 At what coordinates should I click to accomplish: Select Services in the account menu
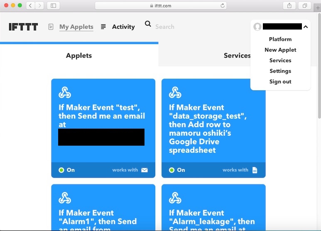pyautogui.click(x=280, y=60)
